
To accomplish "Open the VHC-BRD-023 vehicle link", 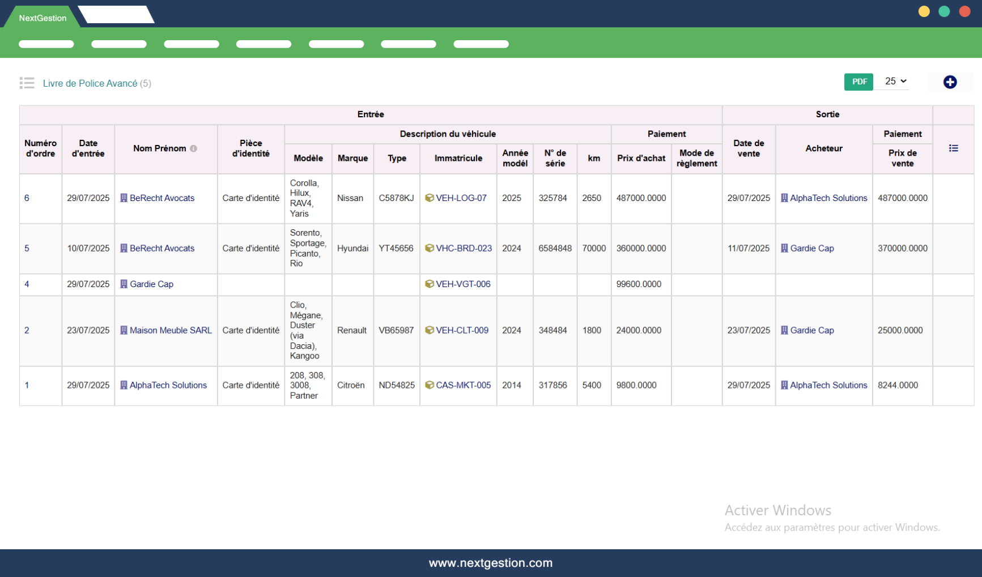I will coord(464,249).
